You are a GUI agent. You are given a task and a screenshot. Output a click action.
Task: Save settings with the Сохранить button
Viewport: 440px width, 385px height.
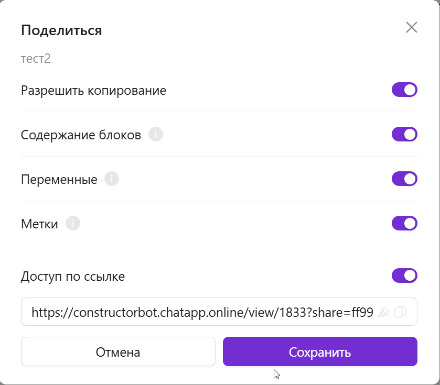pyautogui.click(x=320, y=352)
